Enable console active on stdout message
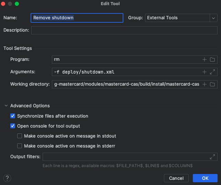The image size is (221, 185). (x=20, y=136)
